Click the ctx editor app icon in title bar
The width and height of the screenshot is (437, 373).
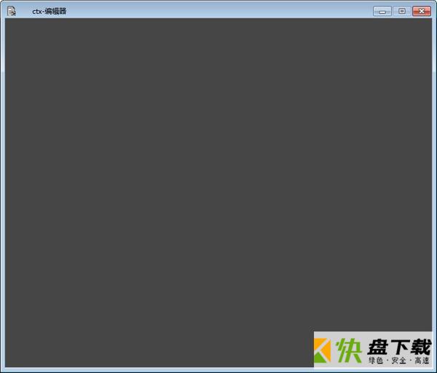12,11
